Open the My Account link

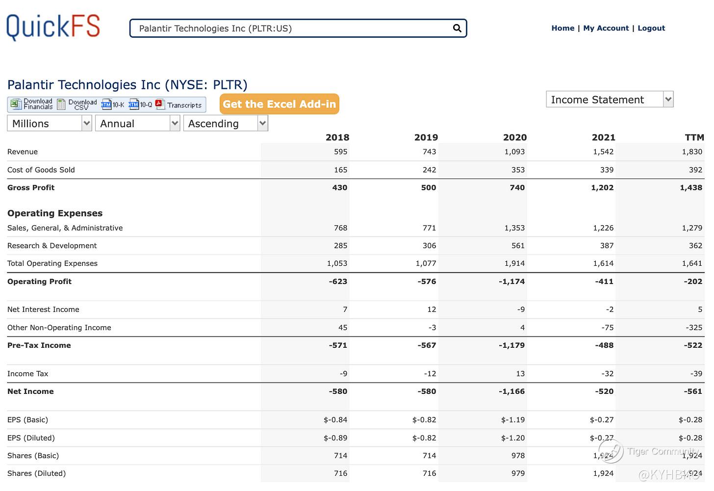(x=606, y=28)
